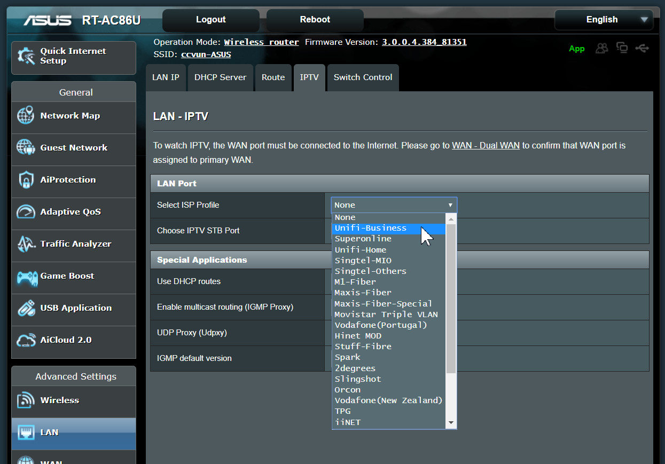Open the Wireless router operation mode link
The height and width of the screenshot is (464, 665).
click(261, 42)
